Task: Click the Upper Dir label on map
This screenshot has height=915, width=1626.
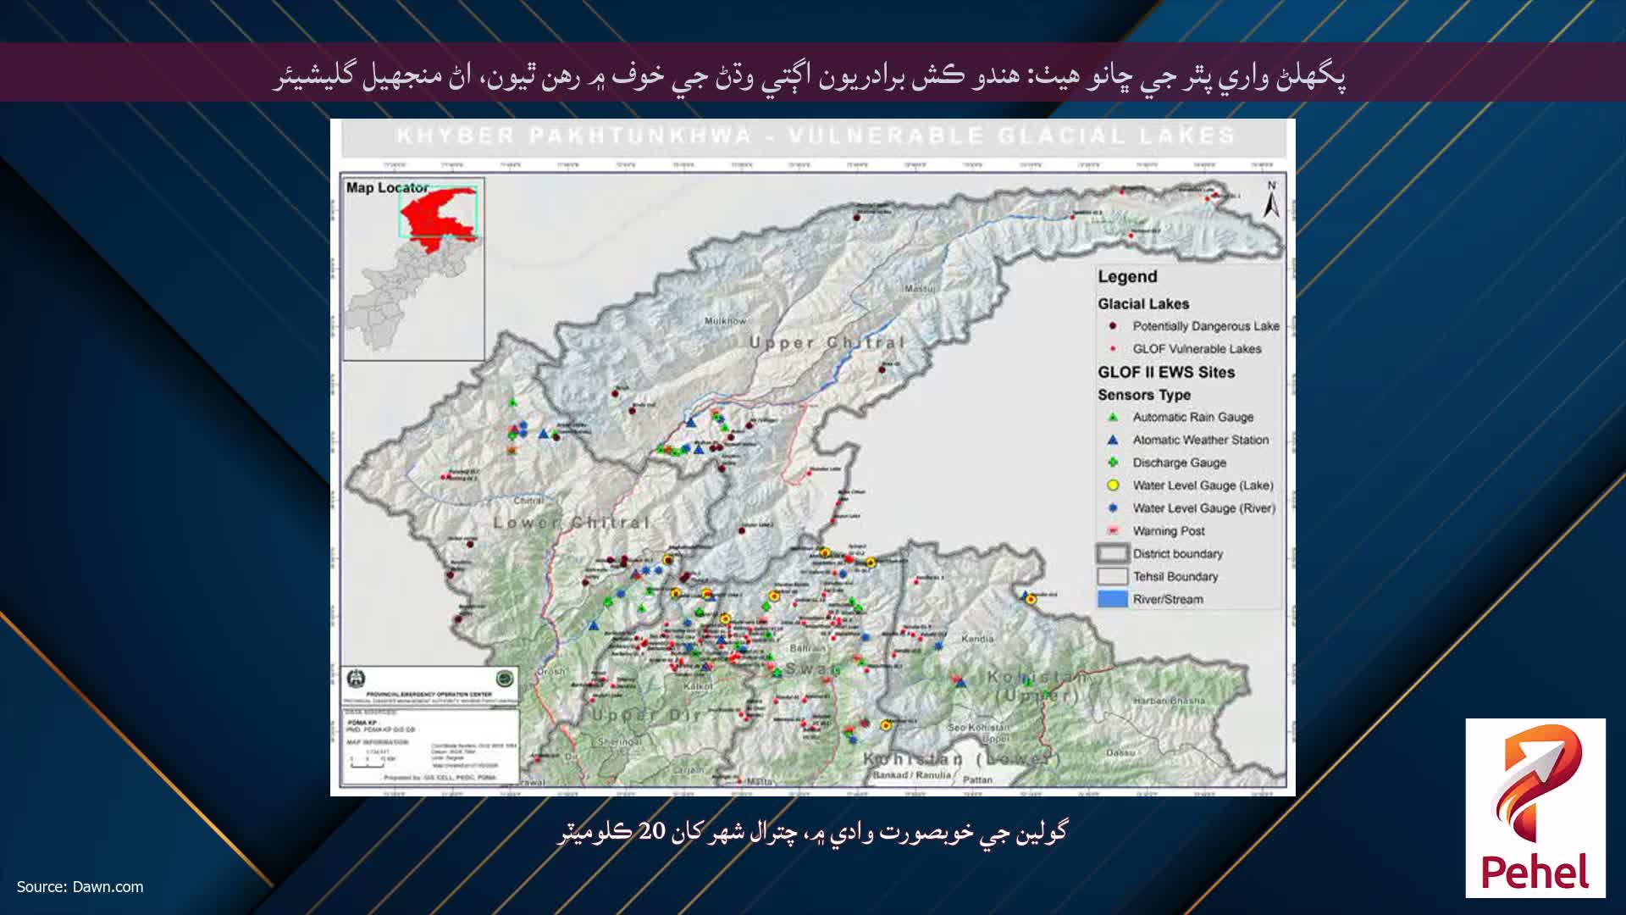Action: [645, 715]
